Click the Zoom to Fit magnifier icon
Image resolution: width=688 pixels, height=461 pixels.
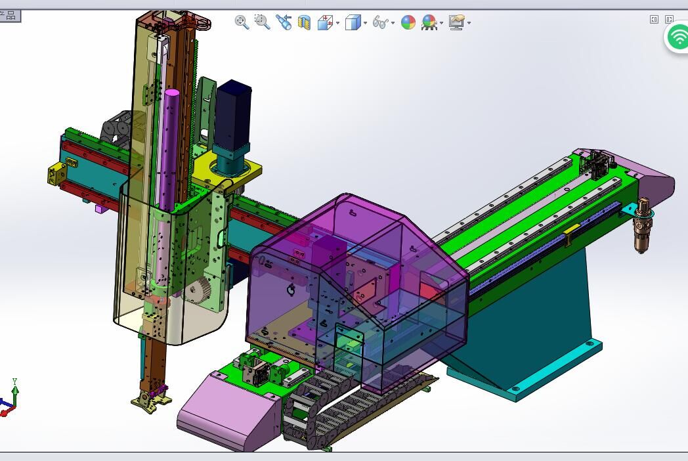(242, 22)
